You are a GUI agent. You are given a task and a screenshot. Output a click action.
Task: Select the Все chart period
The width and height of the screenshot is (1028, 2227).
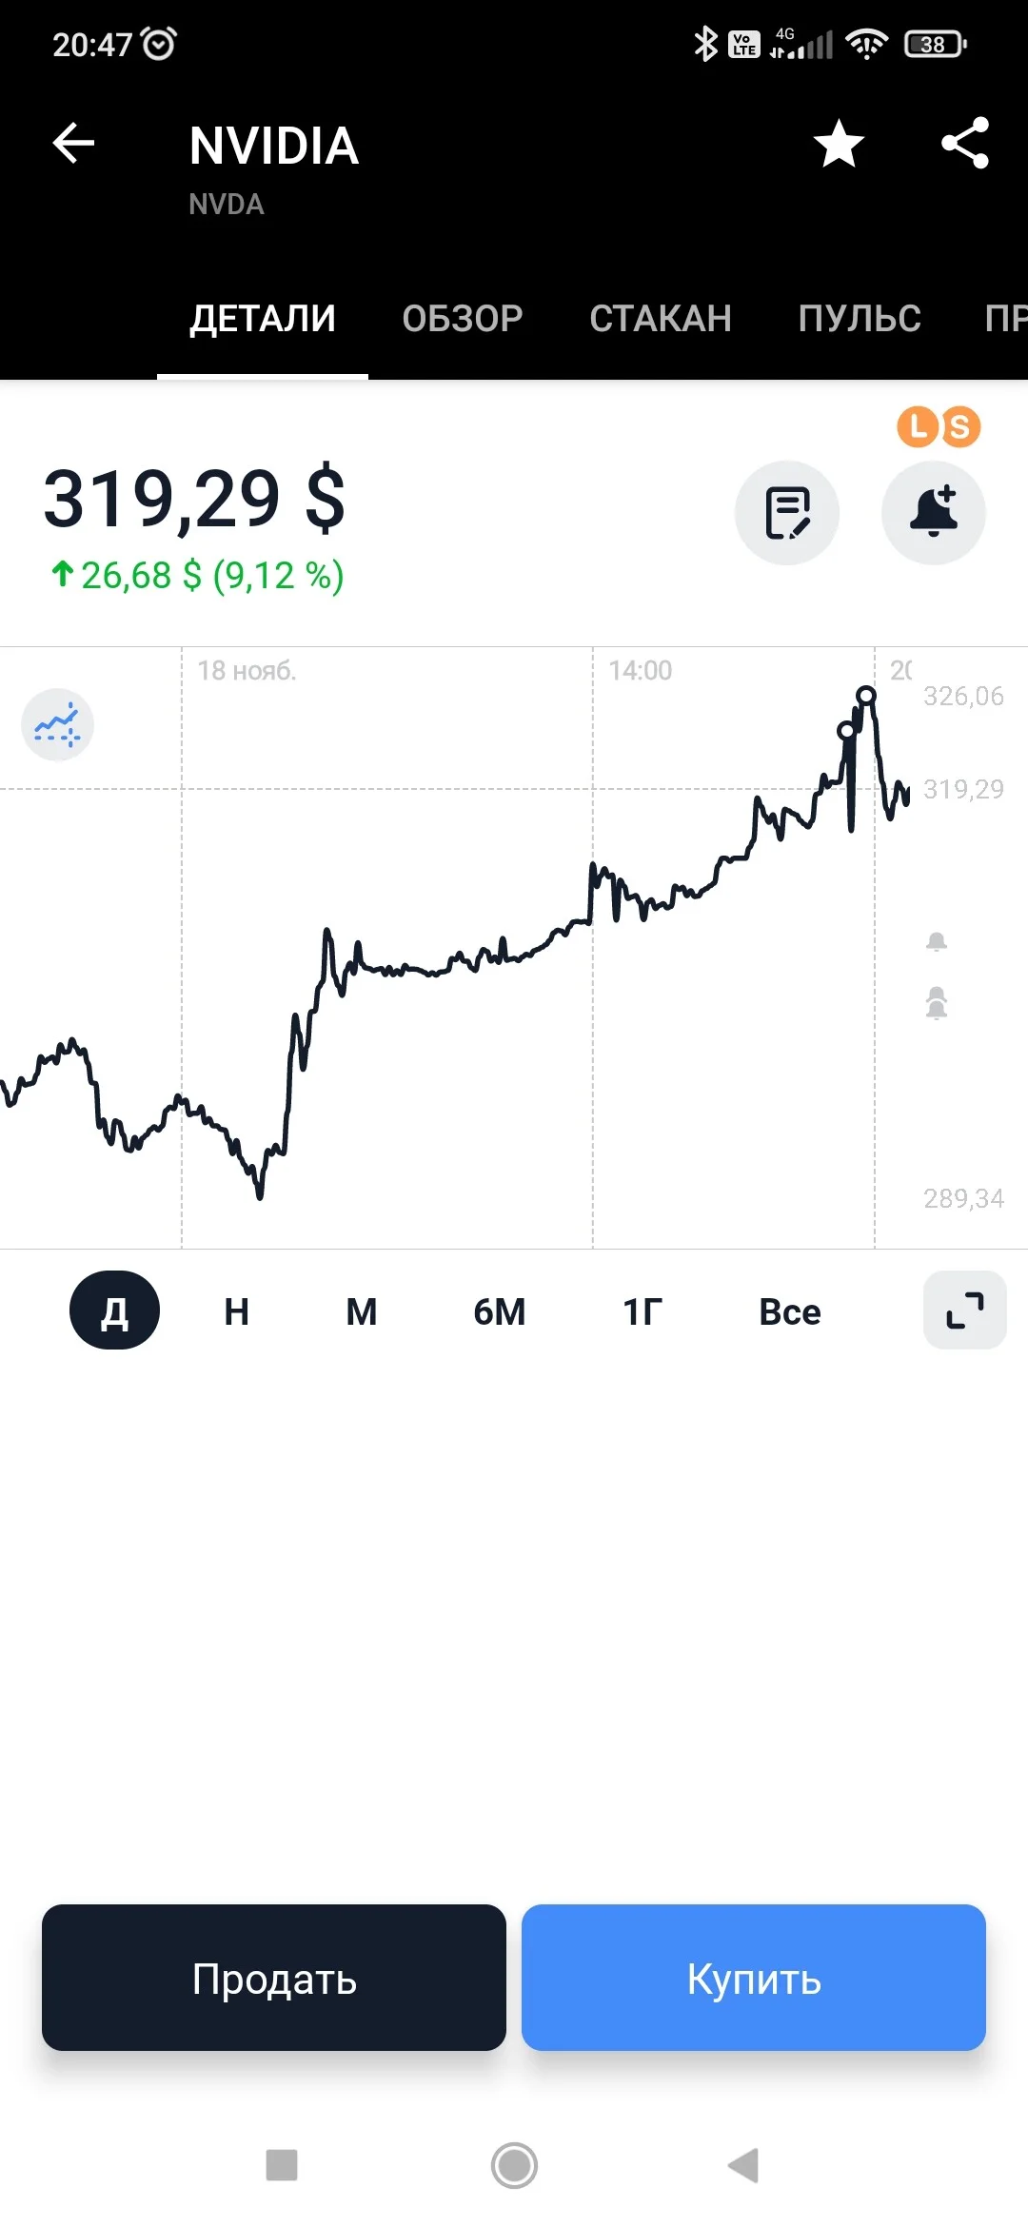coord(789,1311)
